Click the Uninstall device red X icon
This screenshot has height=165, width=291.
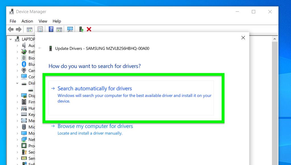coord(89,29)
